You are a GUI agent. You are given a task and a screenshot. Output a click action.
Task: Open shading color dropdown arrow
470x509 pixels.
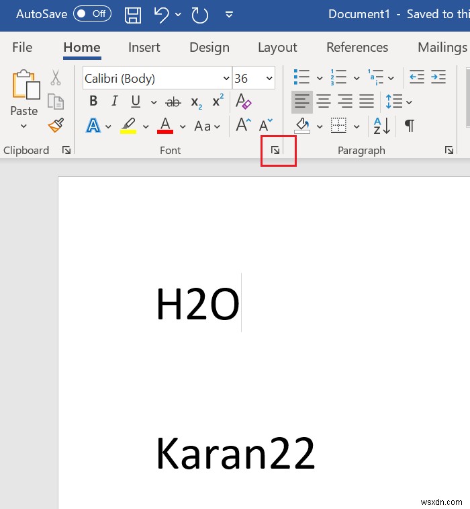click(x=320, y=126)
